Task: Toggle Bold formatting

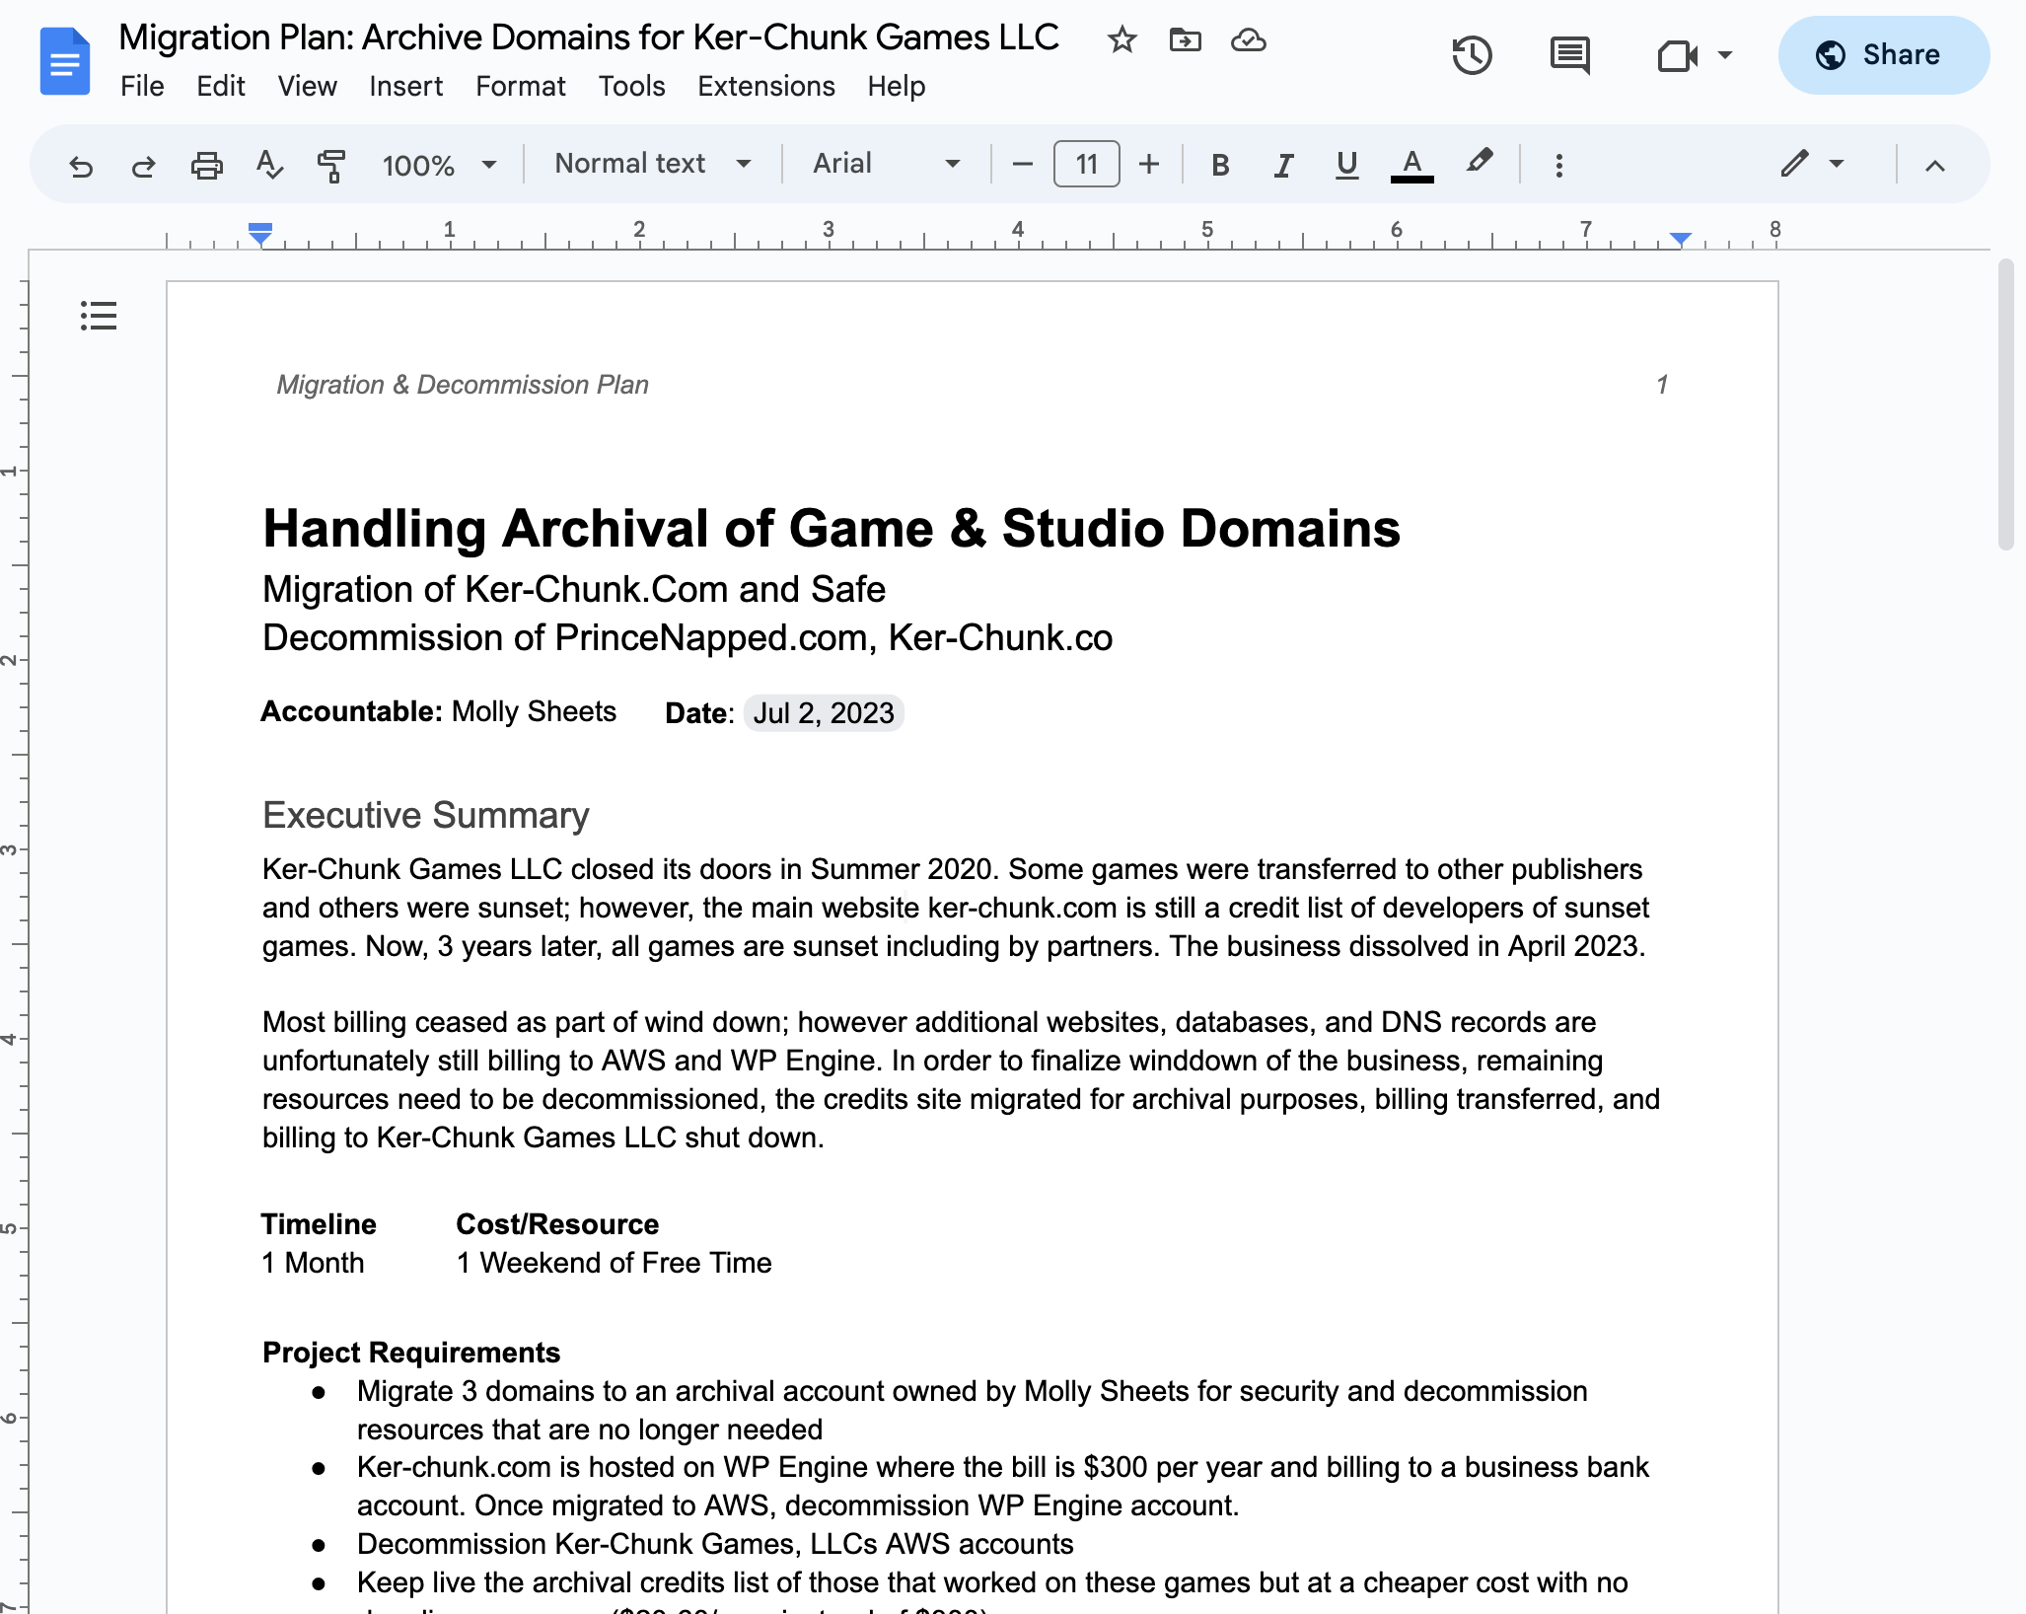Action: pos(1220,165)
